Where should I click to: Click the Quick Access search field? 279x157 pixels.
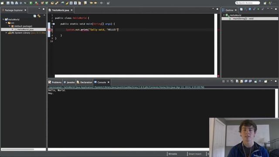(x=248, y=3)
